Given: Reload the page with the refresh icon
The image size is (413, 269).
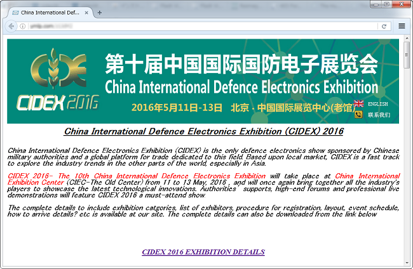Looking at the screenshot, I should point(384,26).
